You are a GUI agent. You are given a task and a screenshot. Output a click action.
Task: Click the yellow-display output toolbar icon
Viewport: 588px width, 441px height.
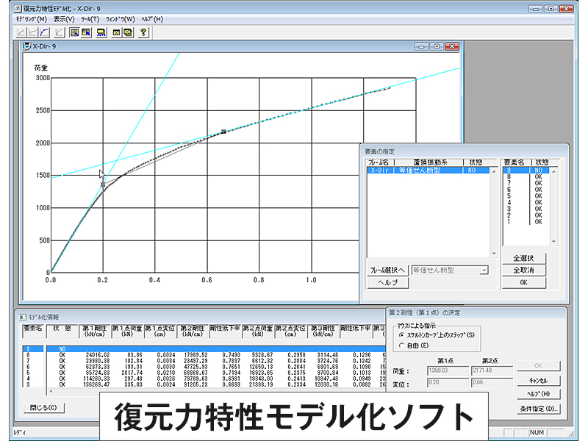pyautogui.click(x=101, y=32)
